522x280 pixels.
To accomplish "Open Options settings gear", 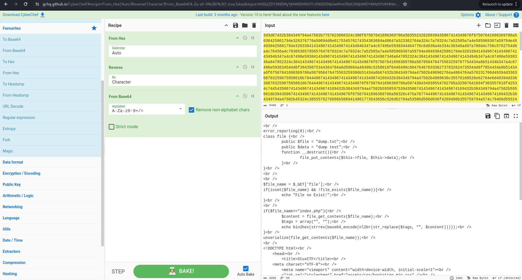I will click(478, 15).
